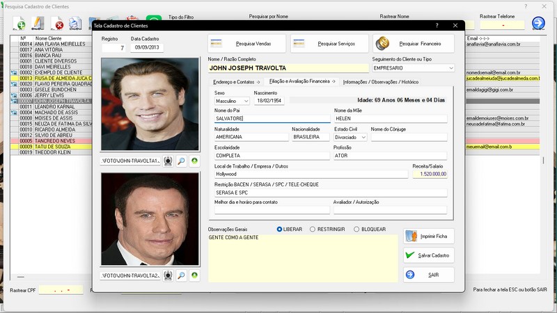Click the lower client photo thumbnail
Viewport: 557px width, 313px height.
pyautogui.click(x=150, y=219)
